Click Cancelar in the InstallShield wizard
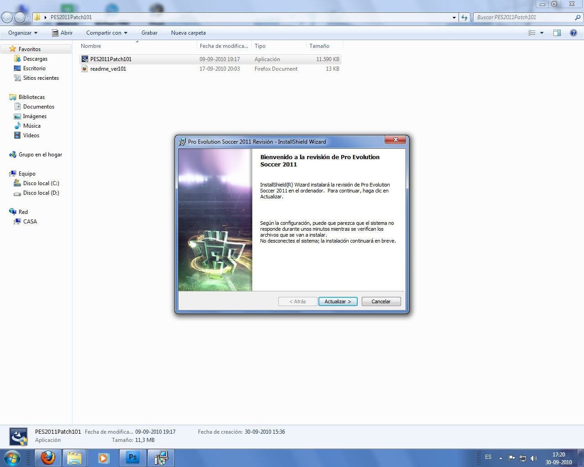This screenshot has width=584, height=467. point(381,301)
